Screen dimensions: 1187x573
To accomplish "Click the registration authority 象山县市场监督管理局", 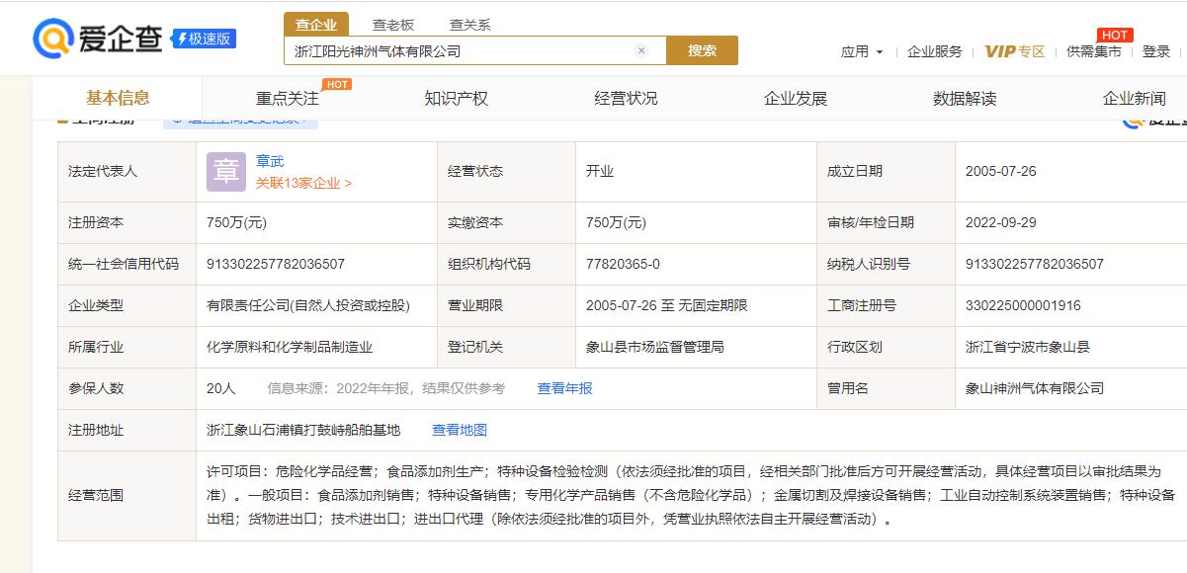I will (655, 347).
